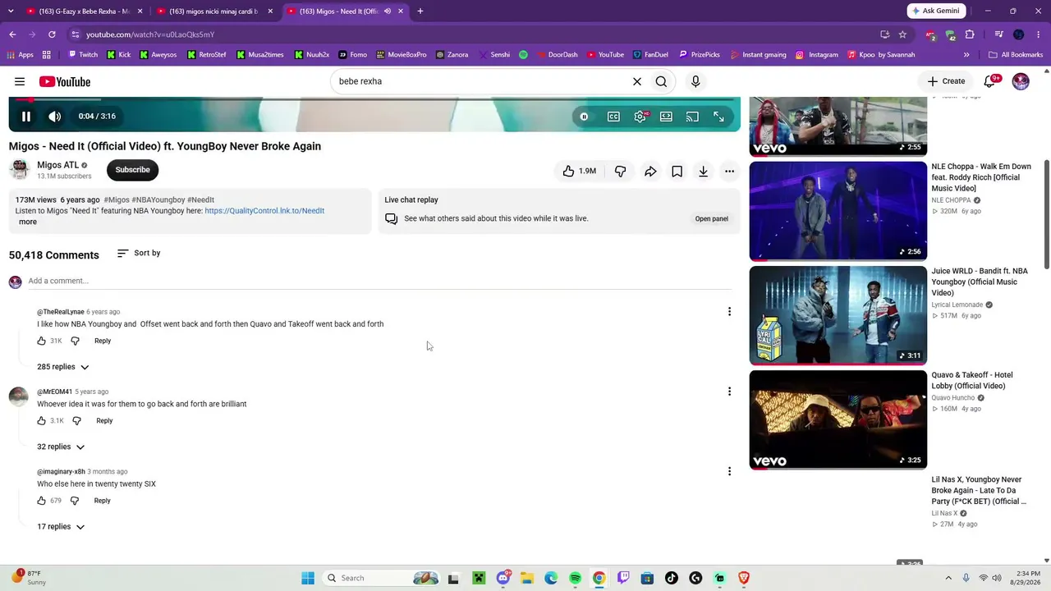Subscribe to Migos ATL channel
The image size is (1051, 591).
point(132,170)
